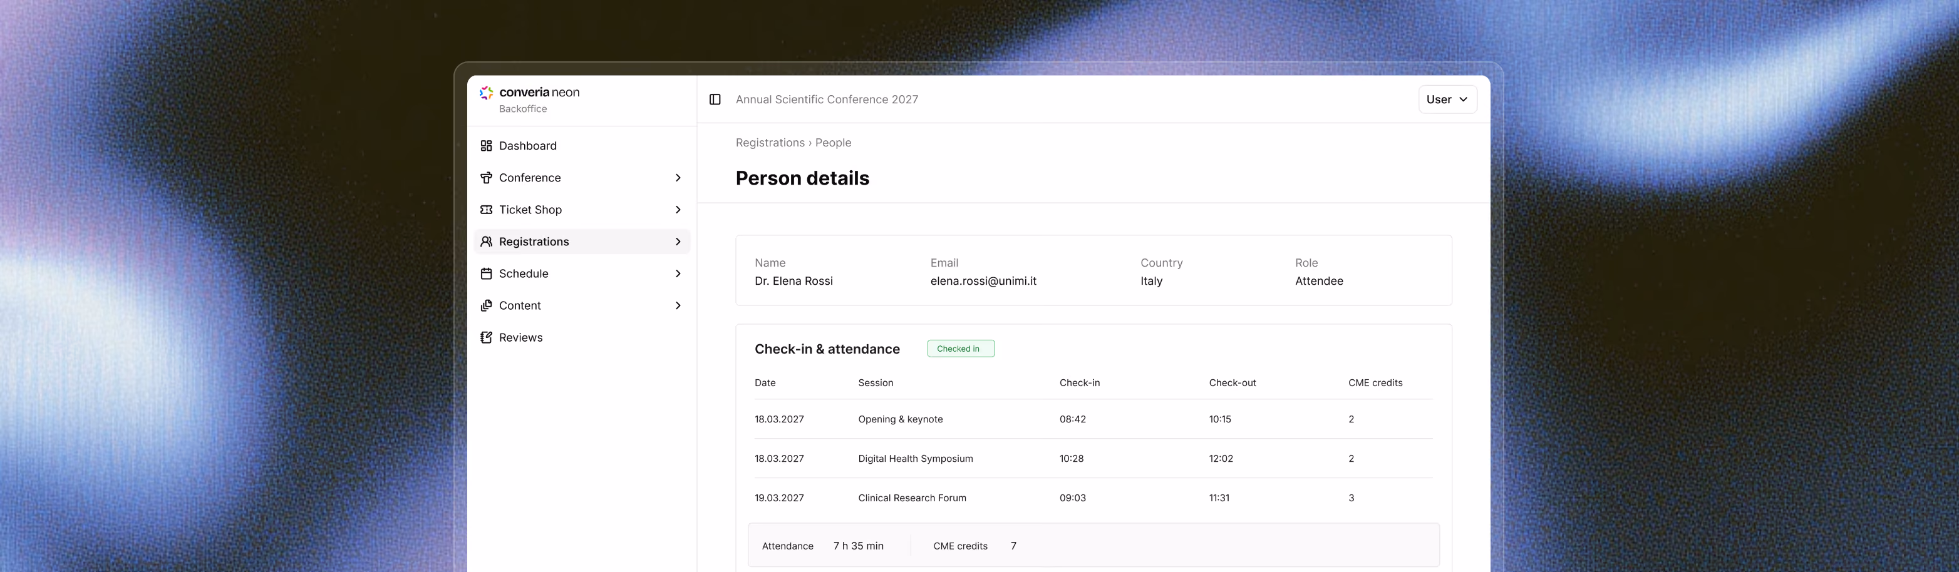The image size is (1959, 572).
Task: Expand the Conference menu chevron
Action: 678,178
